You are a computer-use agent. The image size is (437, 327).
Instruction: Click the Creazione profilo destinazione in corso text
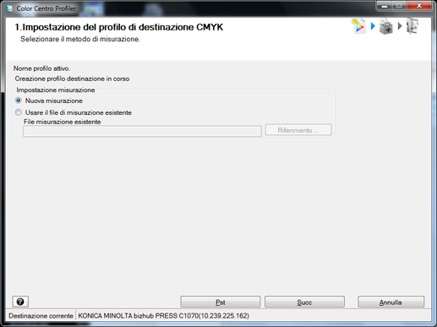pos(72,79)
